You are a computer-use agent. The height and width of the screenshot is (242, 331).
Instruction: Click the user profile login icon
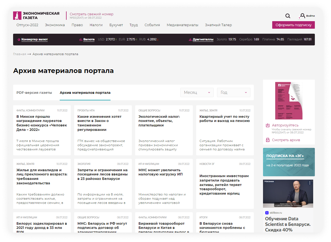click(302, 16)
